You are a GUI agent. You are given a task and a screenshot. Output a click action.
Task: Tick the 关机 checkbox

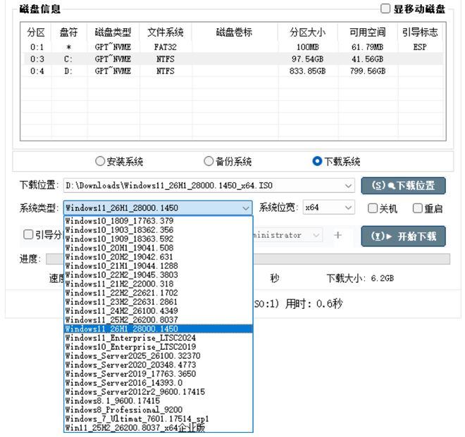coord(373,208)
